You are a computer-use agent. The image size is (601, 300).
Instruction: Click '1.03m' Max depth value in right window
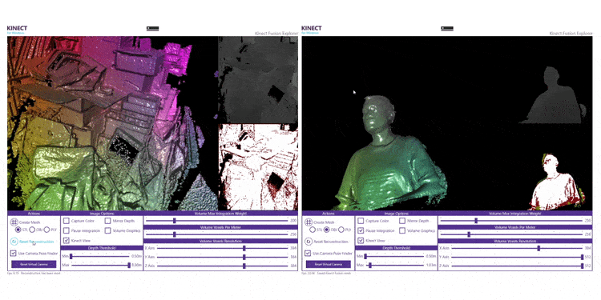[432, 265]
